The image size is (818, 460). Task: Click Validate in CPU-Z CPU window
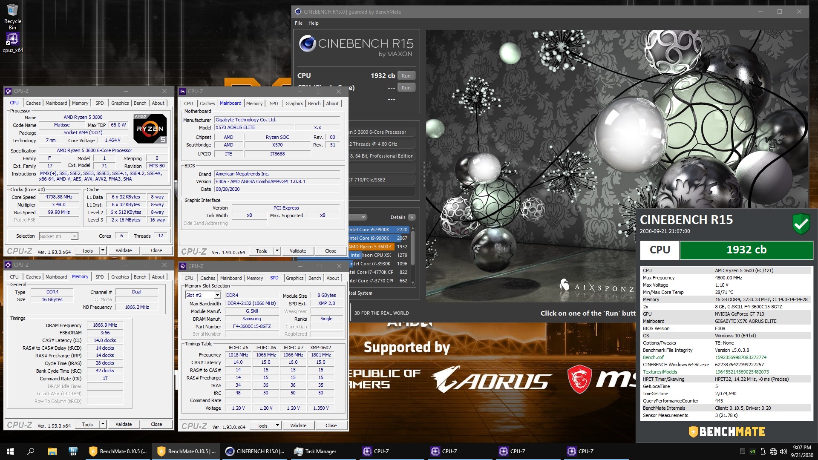124,250
